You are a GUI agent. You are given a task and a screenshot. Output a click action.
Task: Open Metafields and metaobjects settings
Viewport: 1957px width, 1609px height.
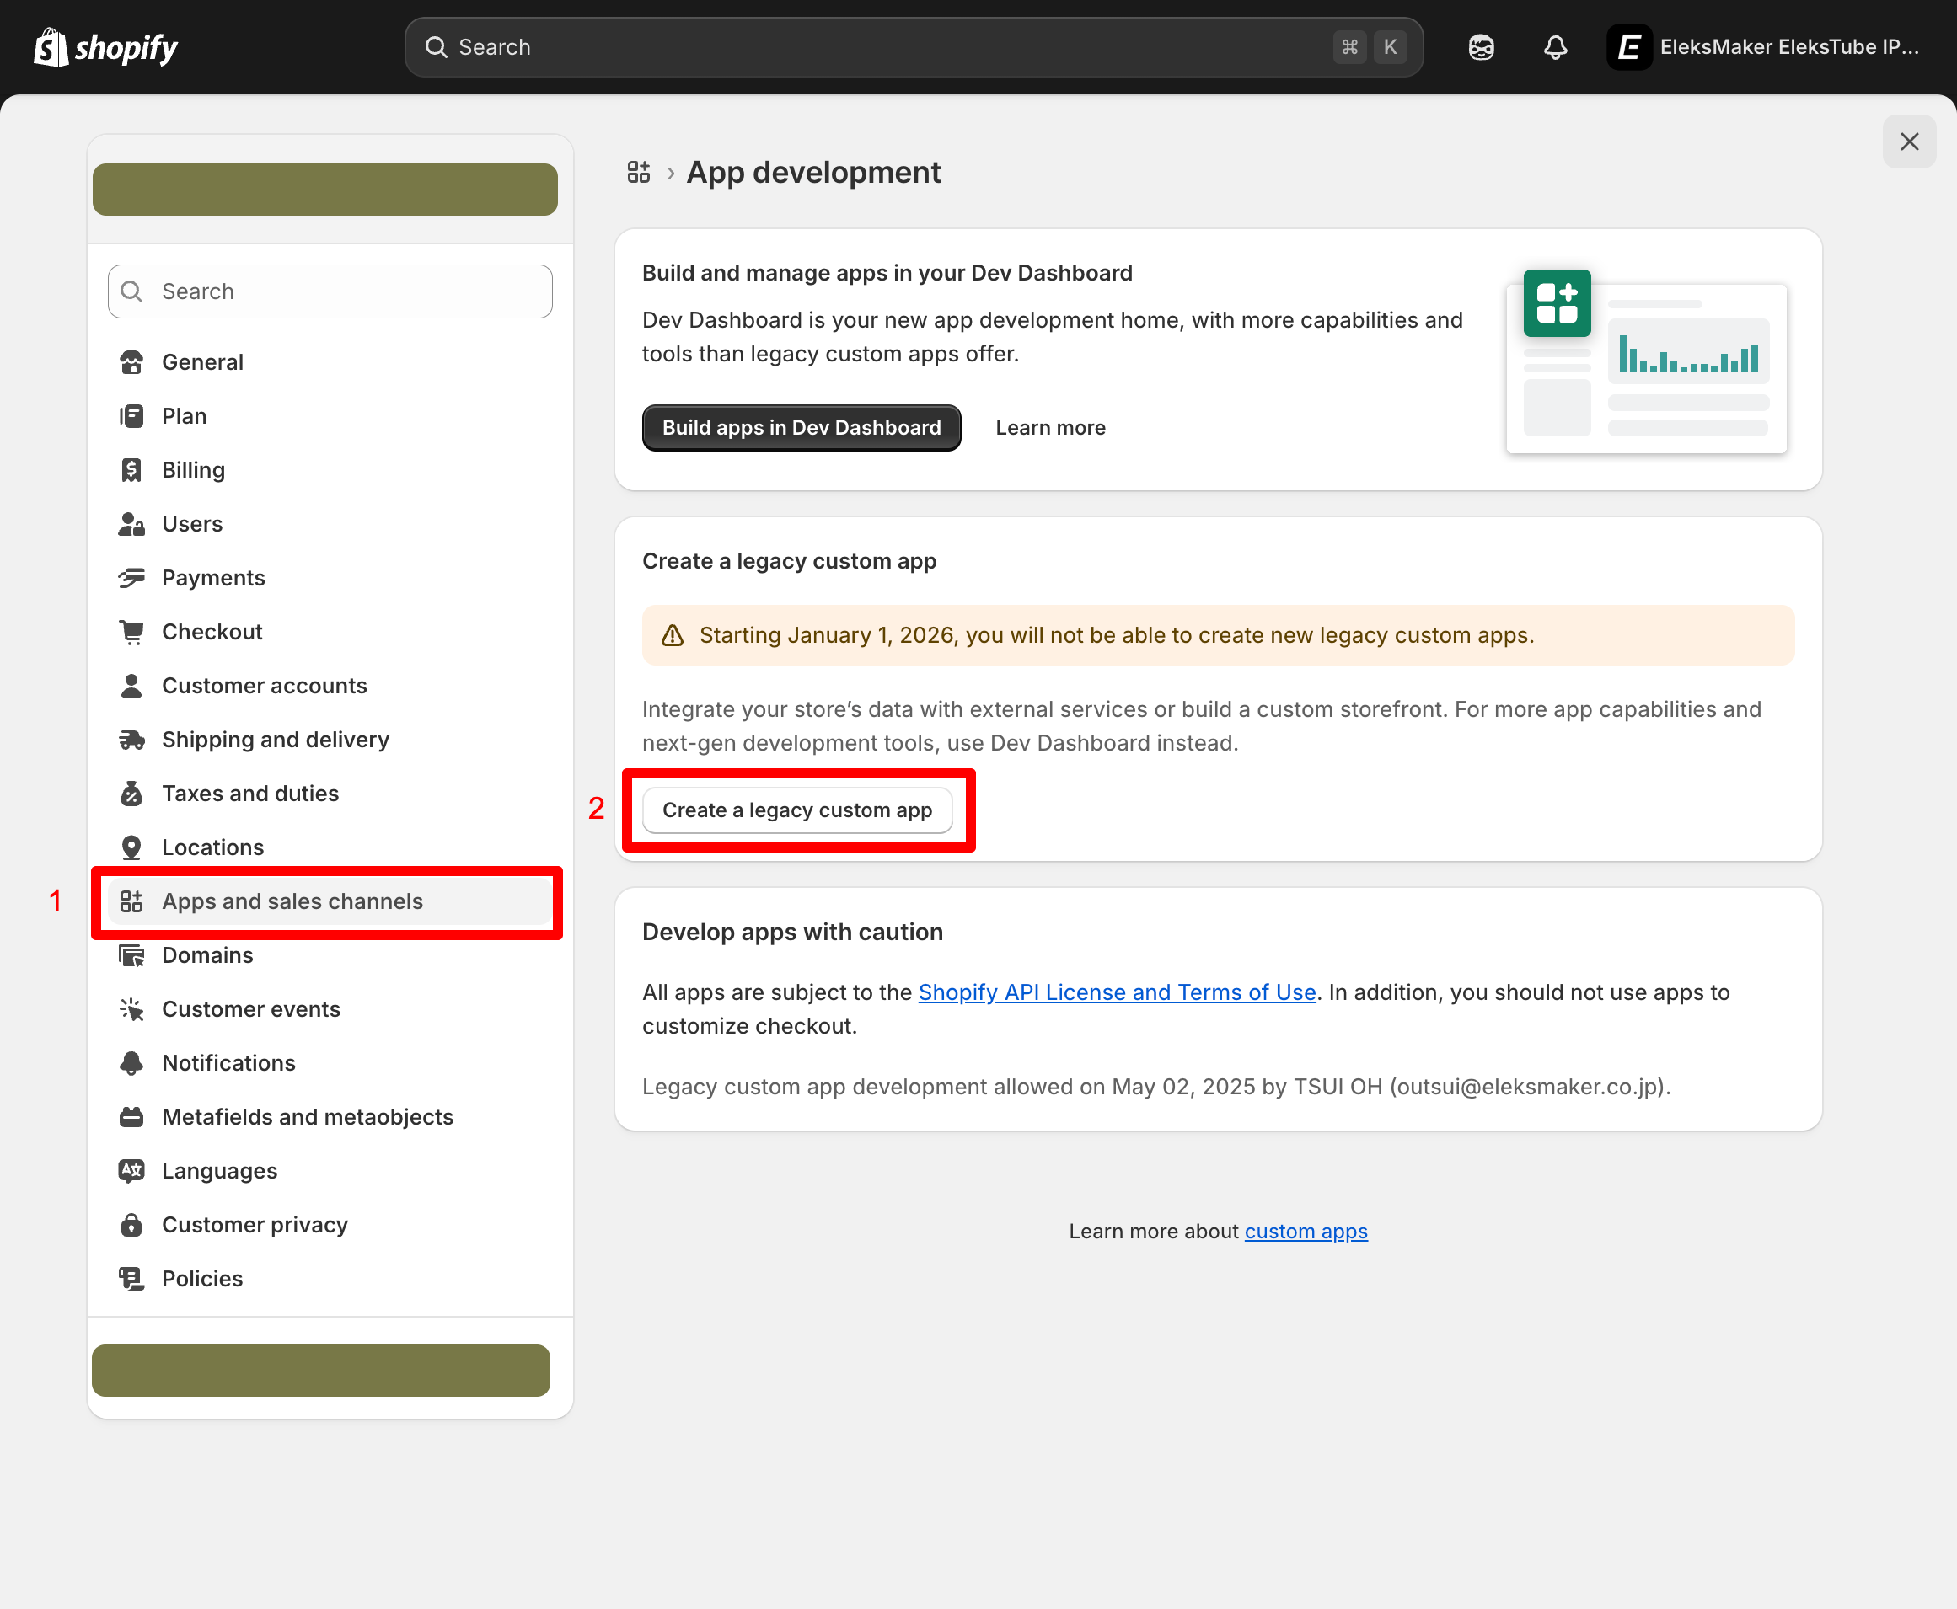307,1116
